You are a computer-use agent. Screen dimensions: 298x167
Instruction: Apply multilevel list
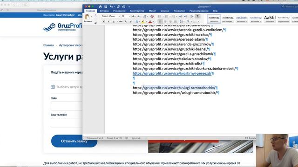click(x=174, y=17)
